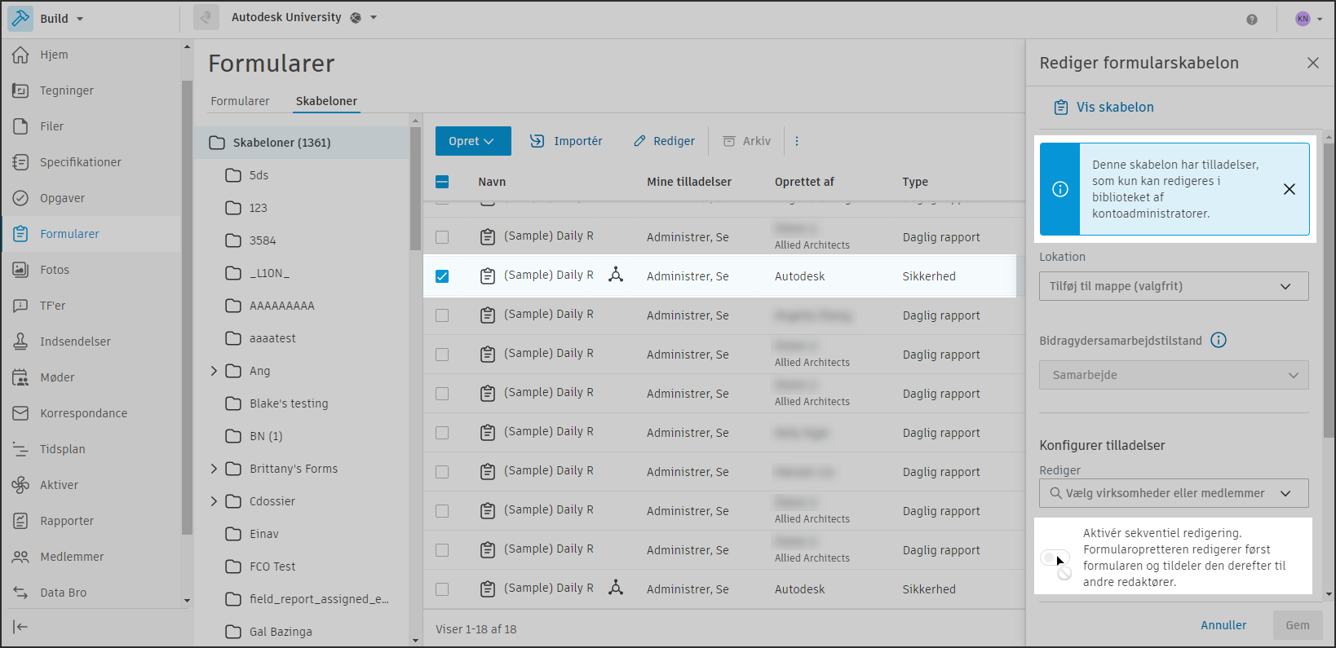Open Rapporter icon in sidebar
The width and height of the screenshot is (1336, 648).
20,521
